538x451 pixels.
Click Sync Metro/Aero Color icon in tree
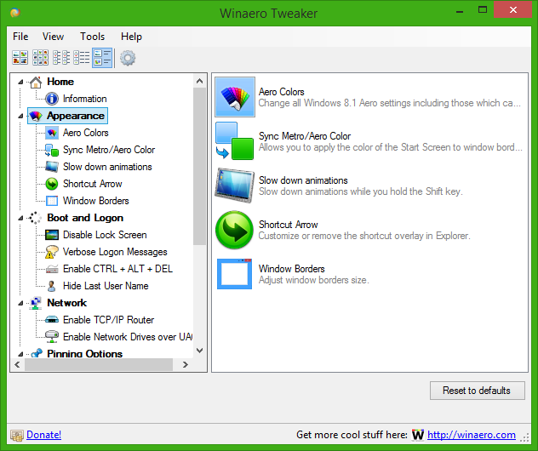52,150
